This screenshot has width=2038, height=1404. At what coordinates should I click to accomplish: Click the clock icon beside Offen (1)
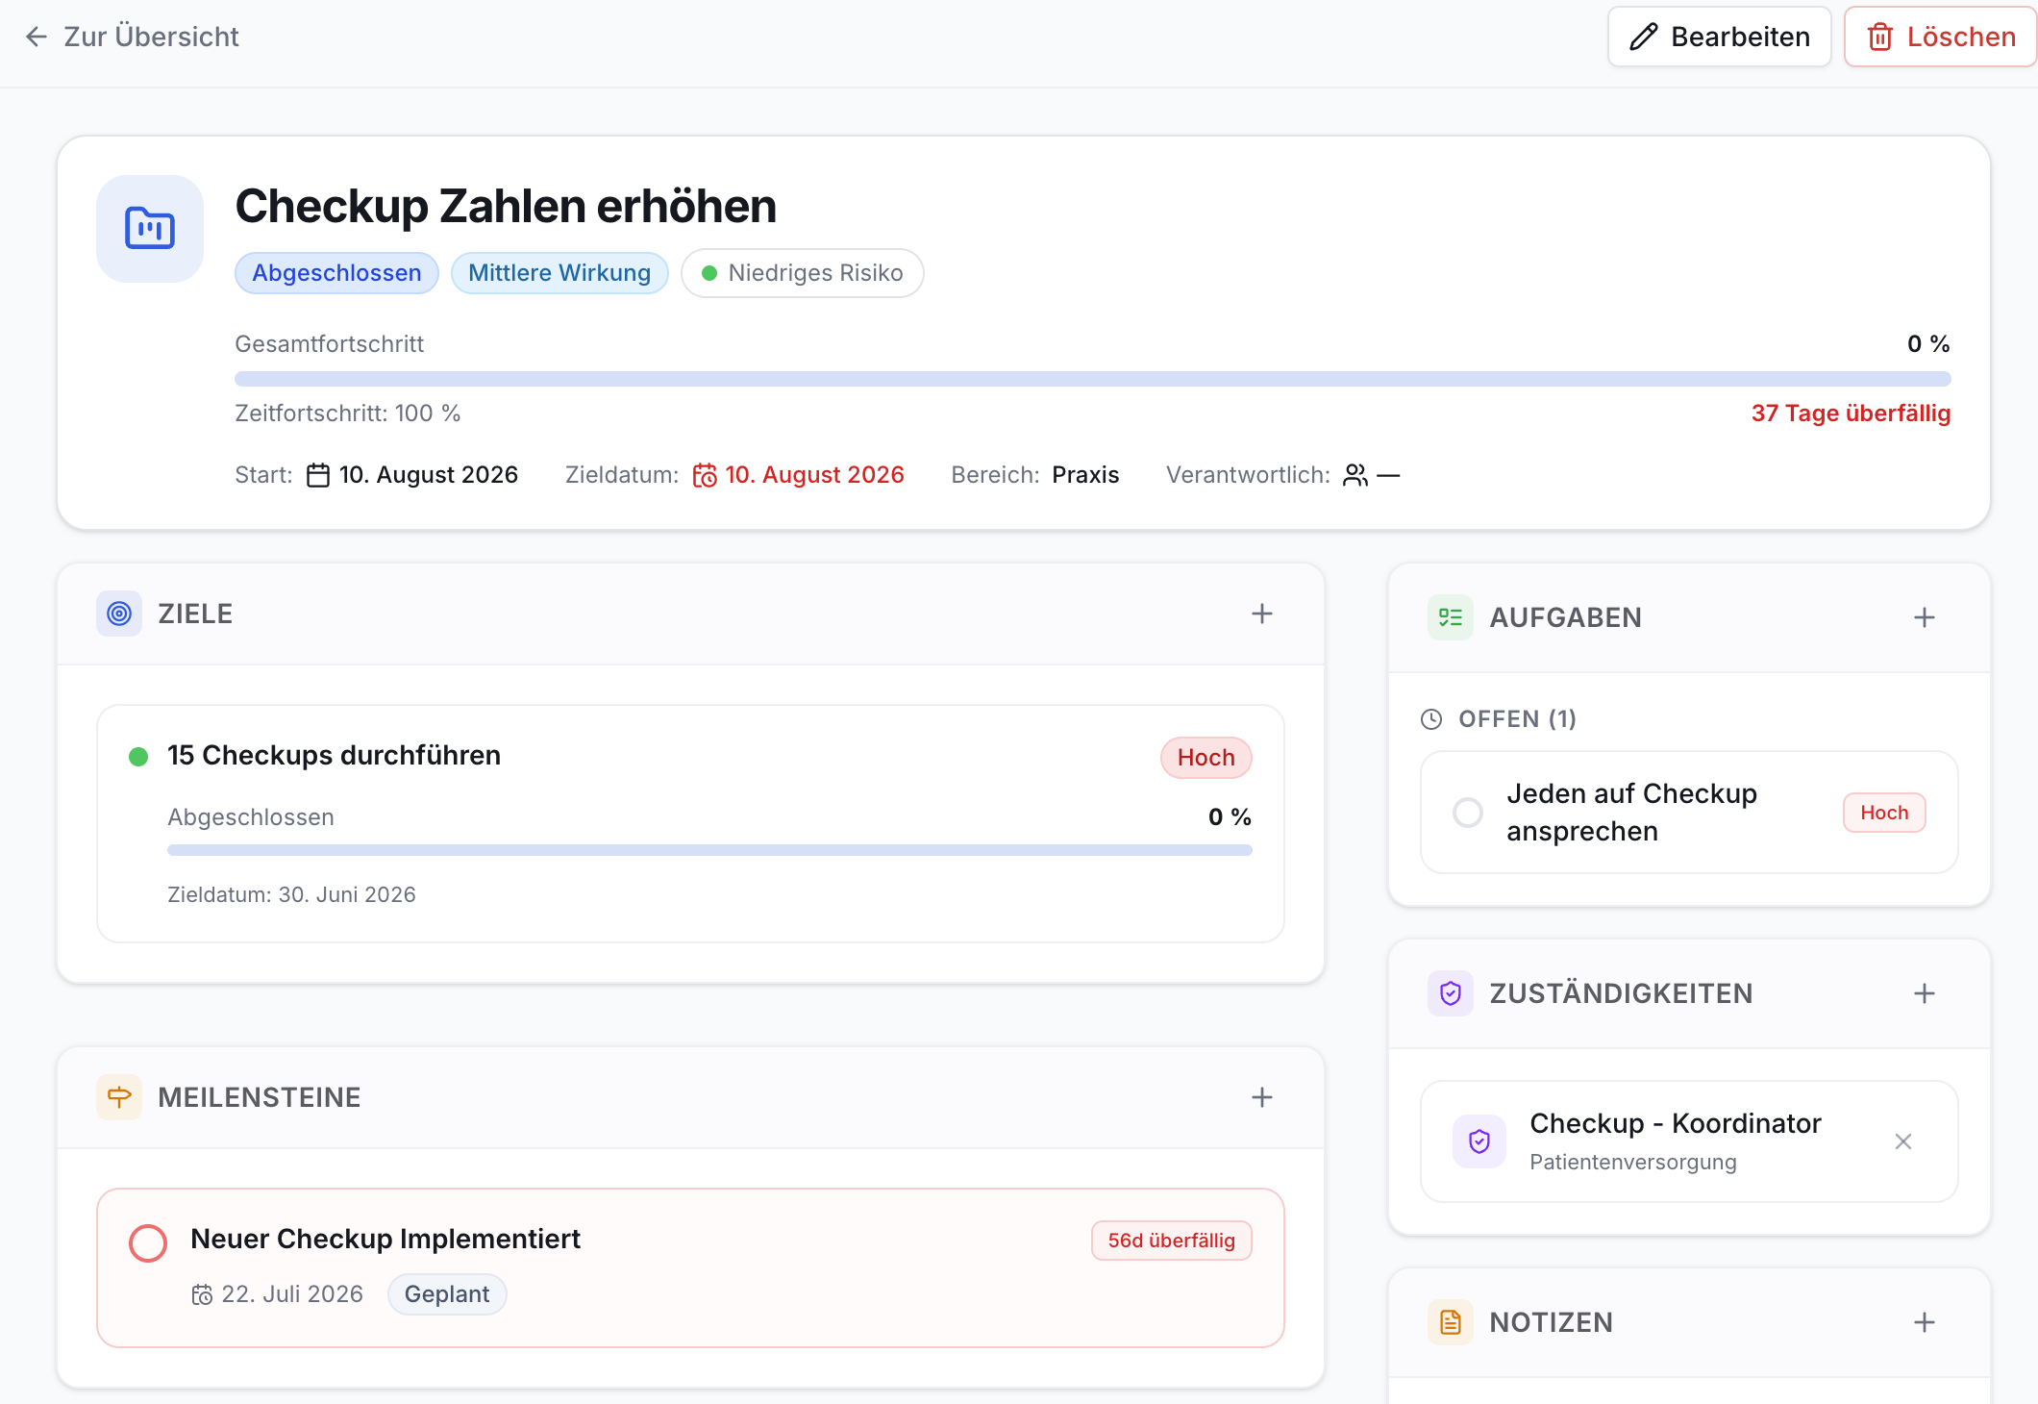pyautogui.click(x=1432, y=719)
